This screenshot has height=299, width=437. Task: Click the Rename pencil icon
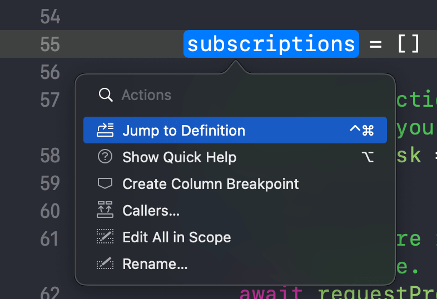[x=105, y=263]
